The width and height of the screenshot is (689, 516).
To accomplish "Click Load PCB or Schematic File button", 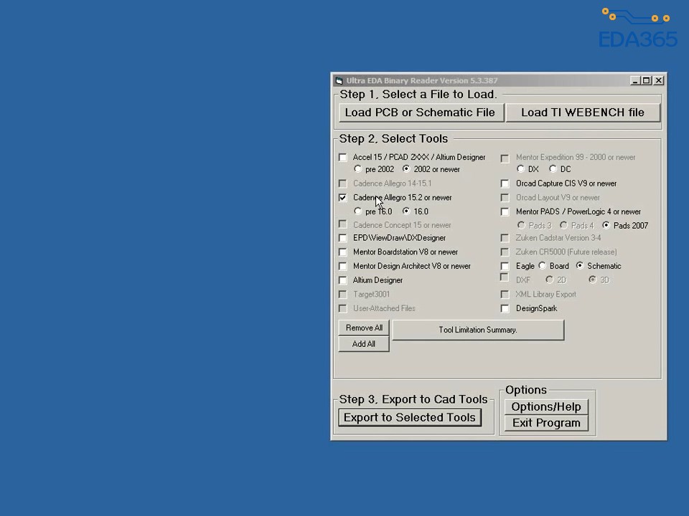I will coord(421,113).
